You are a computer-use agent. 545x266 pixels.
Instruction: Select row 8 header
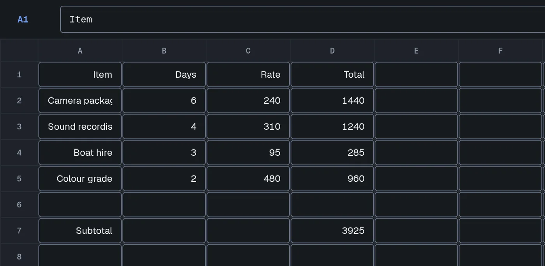pyautogui.click(x=19, y=255)
